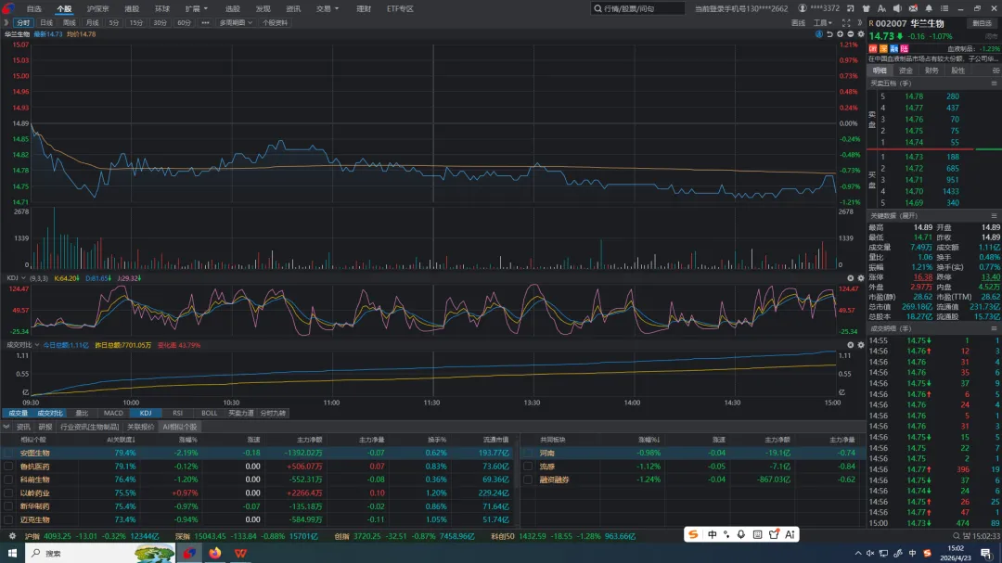Open the 成交对比 indicator selector dropdown
Image resolution: width=1002 pixels, height=563 pixels.
click(x=23, y=345)
